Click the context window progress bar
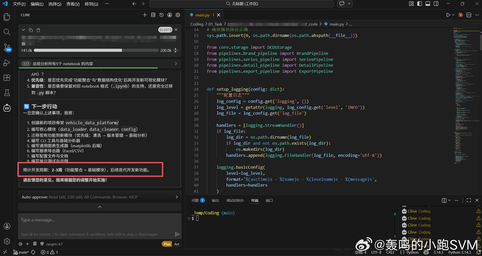The image size is (482, 256). click(x=96, y=50)
